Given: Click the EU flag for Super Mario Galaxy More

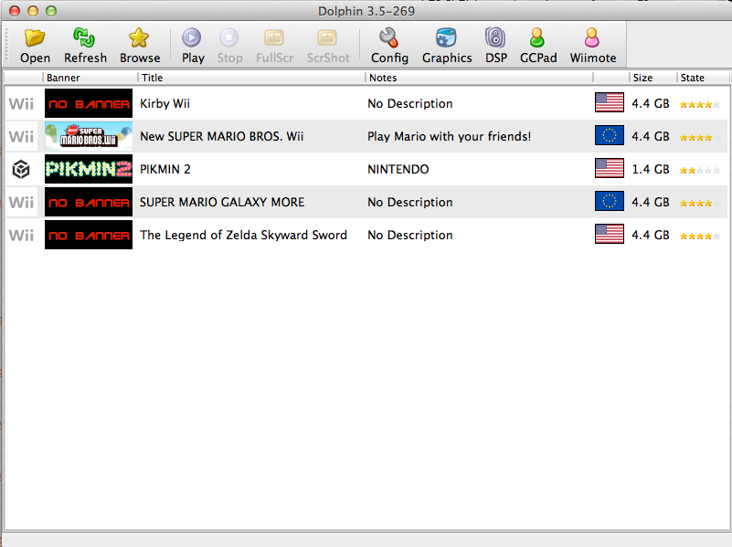Looking at the screenshot, I should coord(610,202).
